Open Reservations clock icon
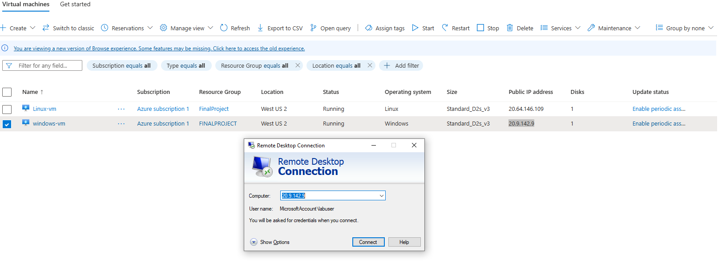726x264 pixels. pos(105,28)
